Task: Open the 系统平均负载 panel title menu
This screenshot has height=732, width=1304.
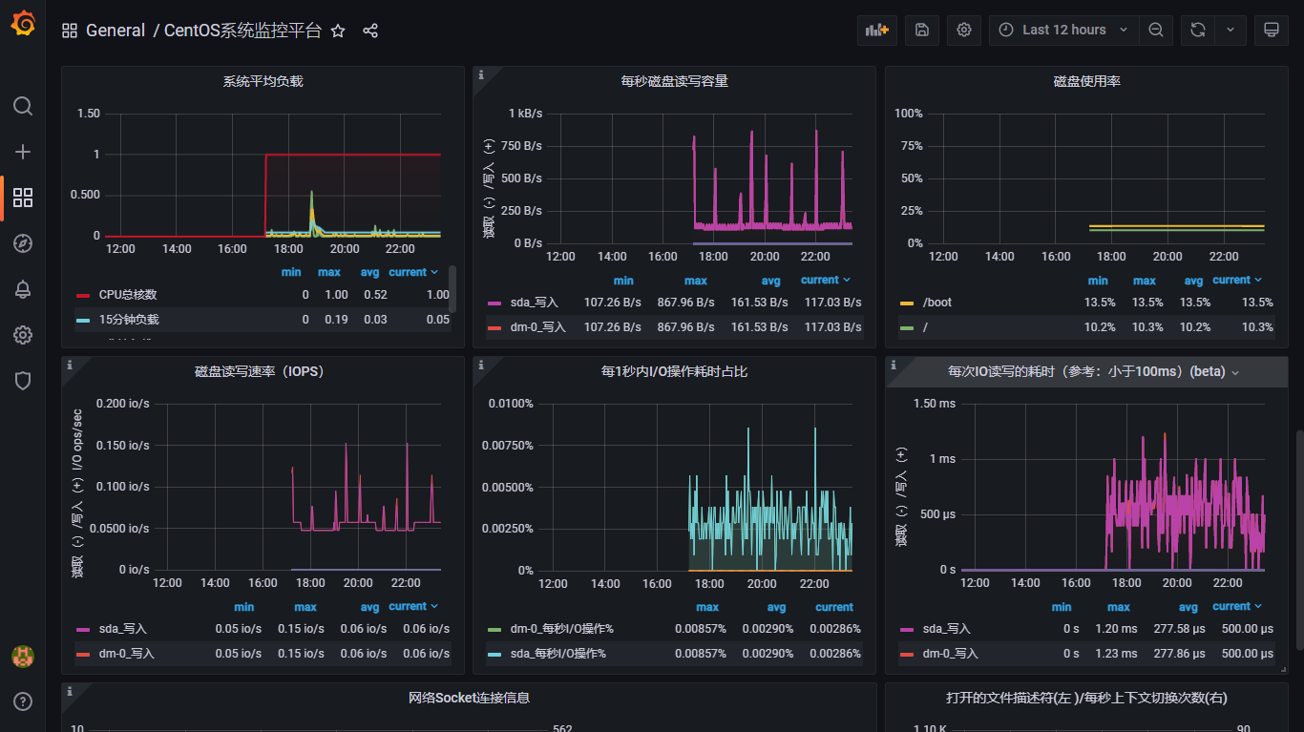Action: coord(263,82)
